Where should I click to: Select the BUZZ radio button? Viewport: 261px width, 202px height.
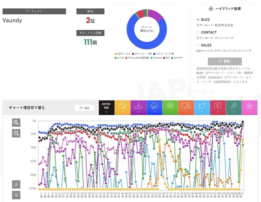pyautogui.click(x=198, y=19)
